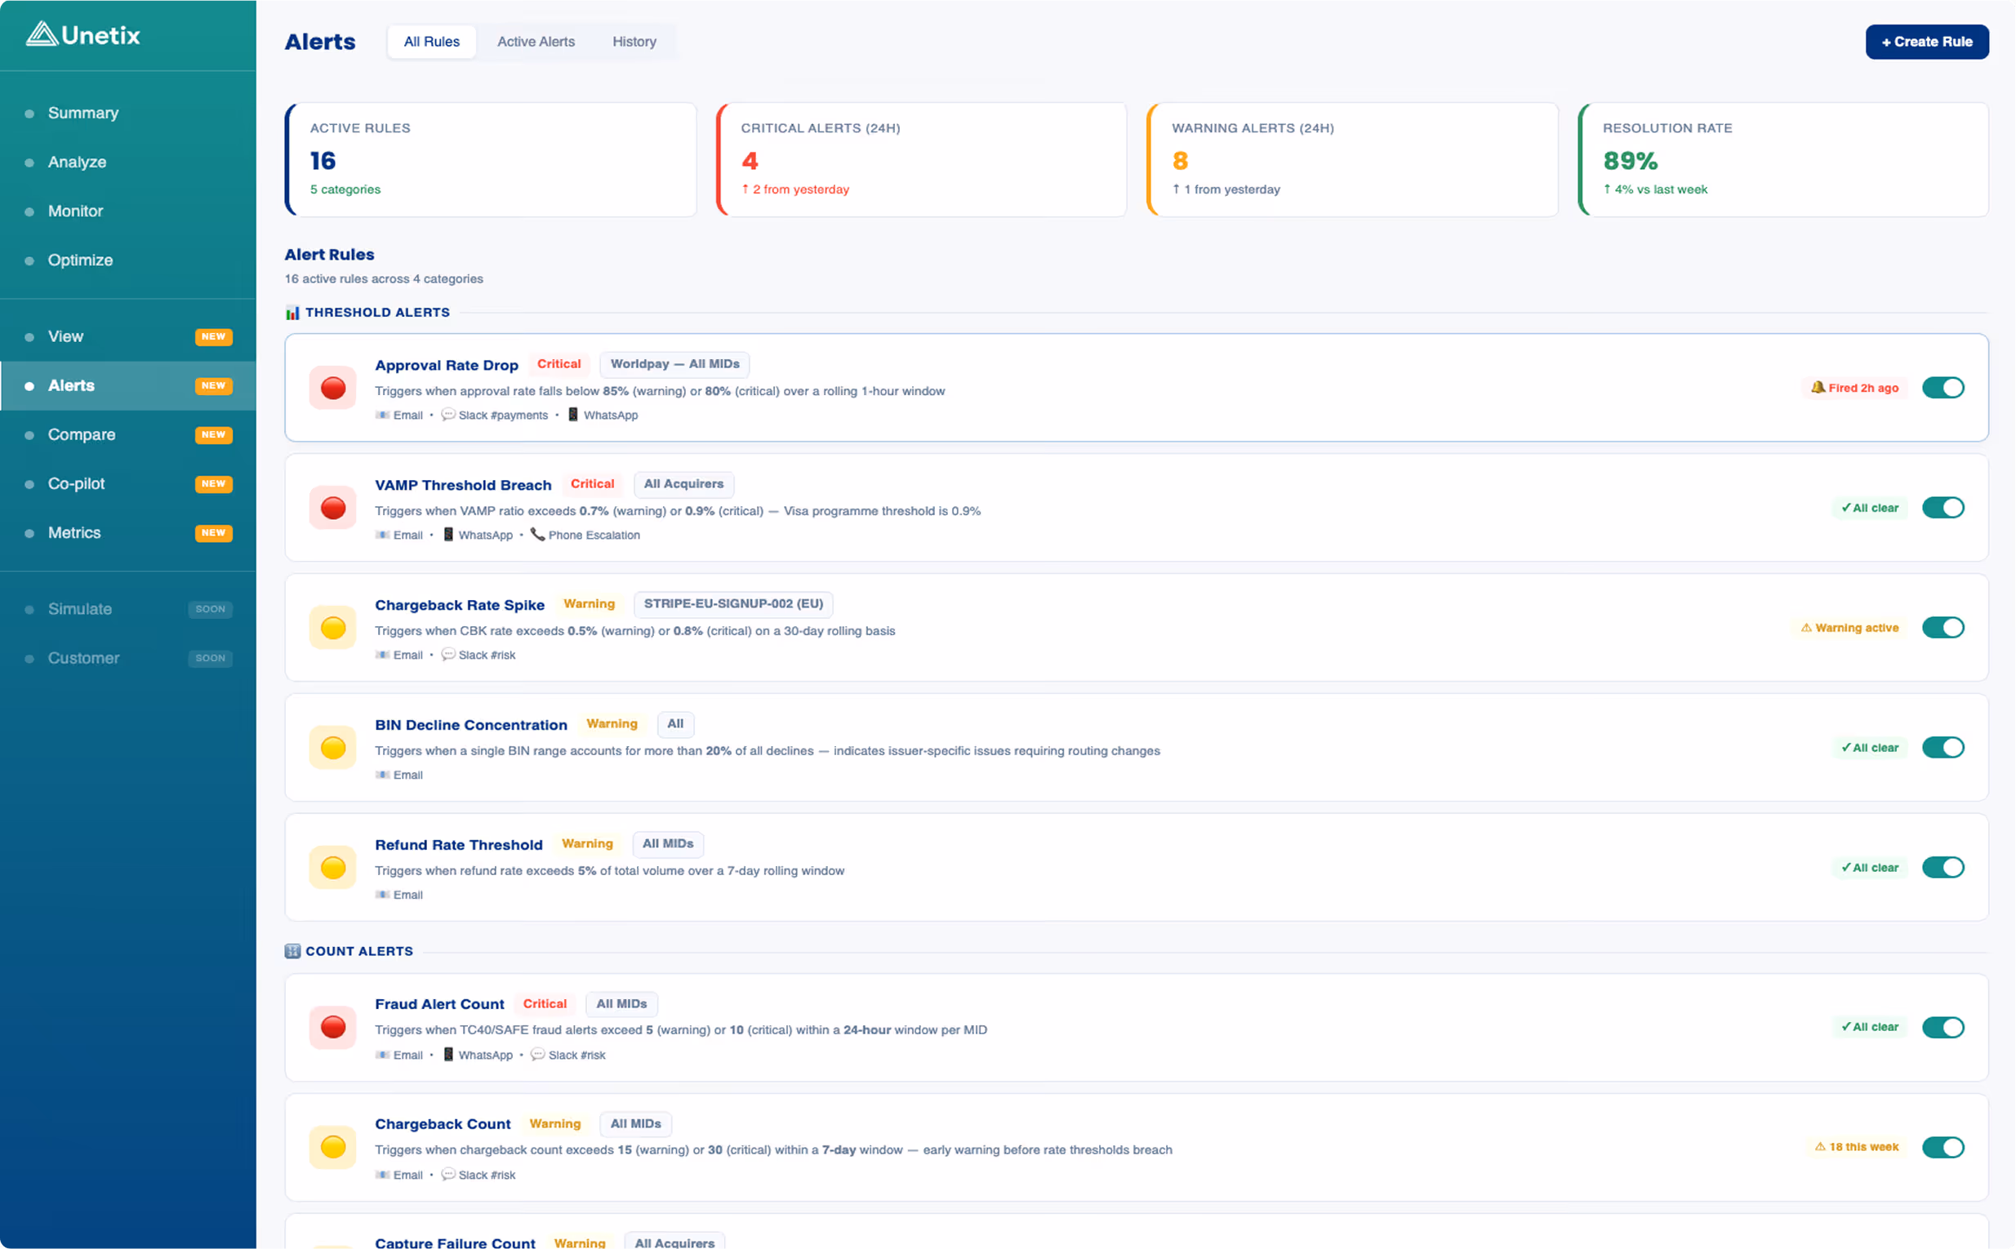Click the Slack #payments channel icon

[x=447, y=414]
